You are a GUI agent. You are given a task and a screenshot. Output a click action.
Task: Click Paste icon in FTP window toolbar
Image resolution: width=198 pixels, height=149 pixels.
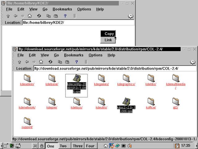pyautogui.click(x=67, y=62)
